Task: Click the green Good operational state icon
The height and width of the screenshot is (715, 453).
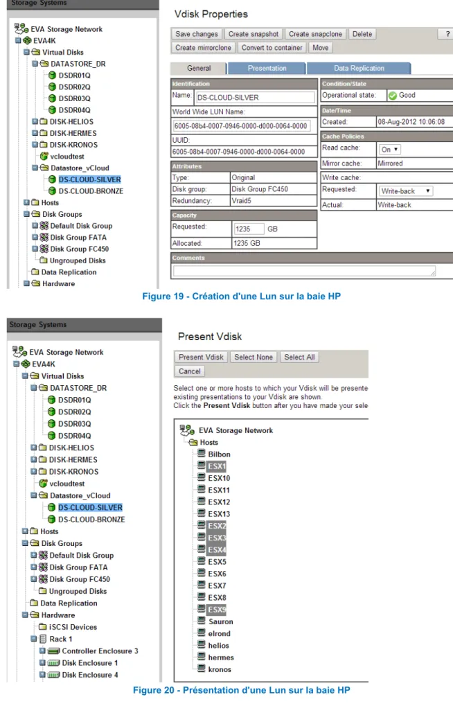Action: tap(392, 96)
